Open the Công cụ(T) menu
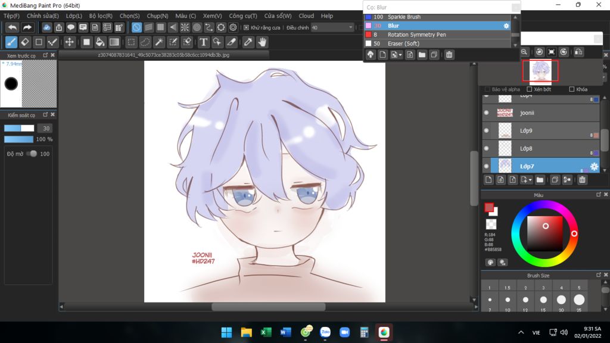Image resolution: width=610 pixels, height=343 pixels. tap(243, 16)
